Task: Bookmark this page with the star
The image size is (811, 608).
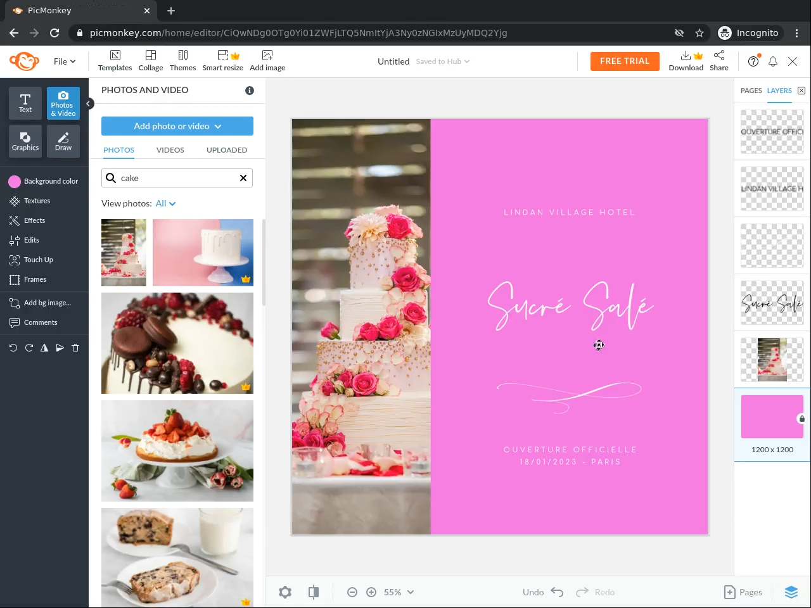Action: tap(699, 33)
